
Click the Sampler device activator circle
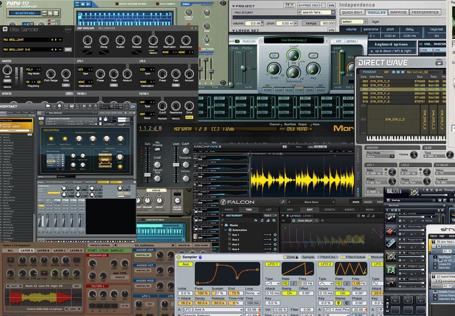coord(178,257)
